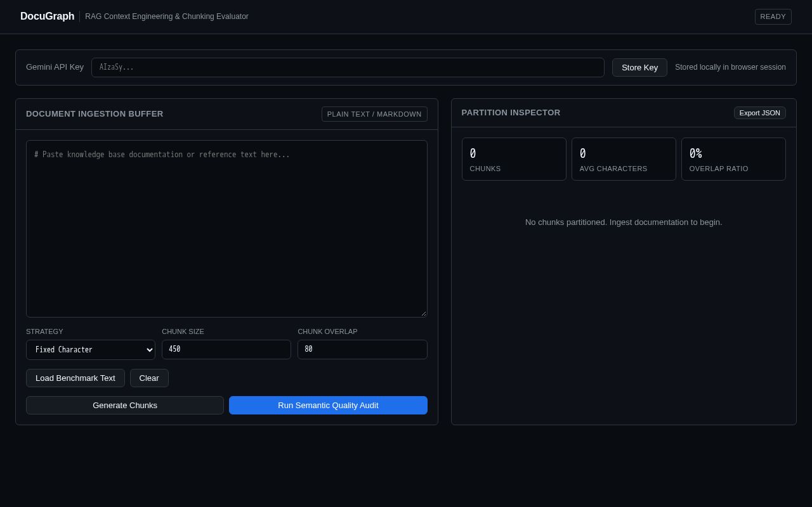Image resolution: width=812 pixels, height=507 pixels.
Task: Click the 'Document Ingestion Buffer' heading
Action: 95,114
